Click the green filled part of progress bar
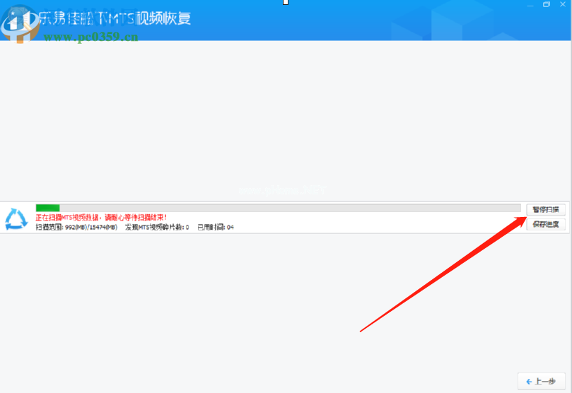 coord(47,208)
